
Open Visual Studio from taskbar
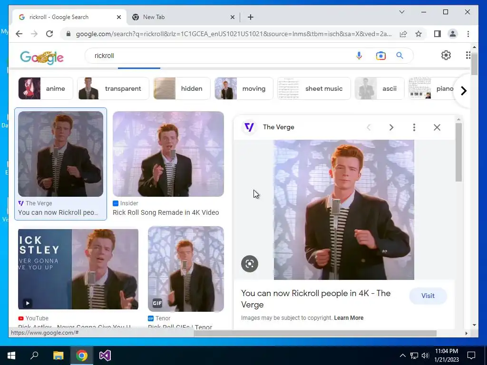105,355
